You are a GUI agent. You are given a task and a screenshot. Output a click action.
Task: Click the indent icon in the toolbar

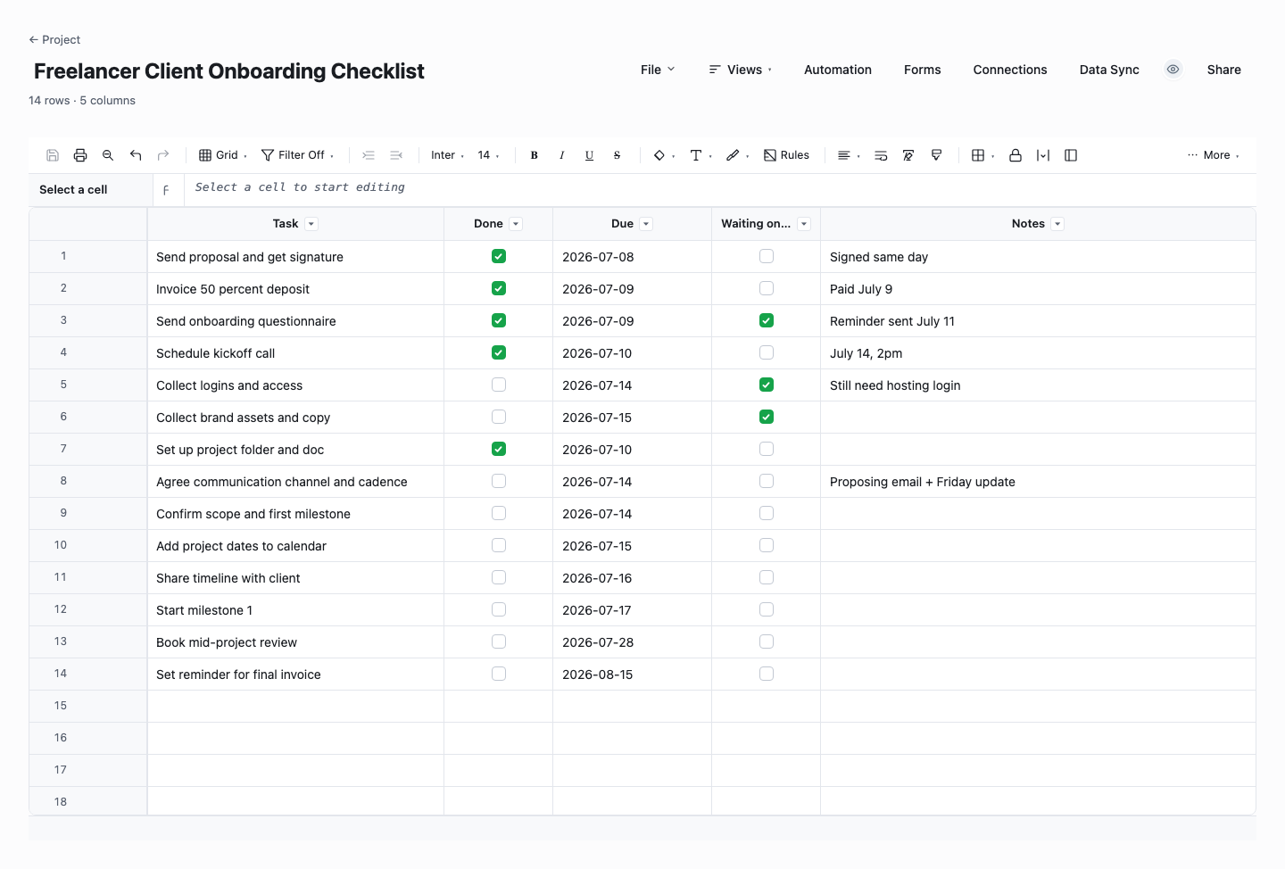point(369,155)
